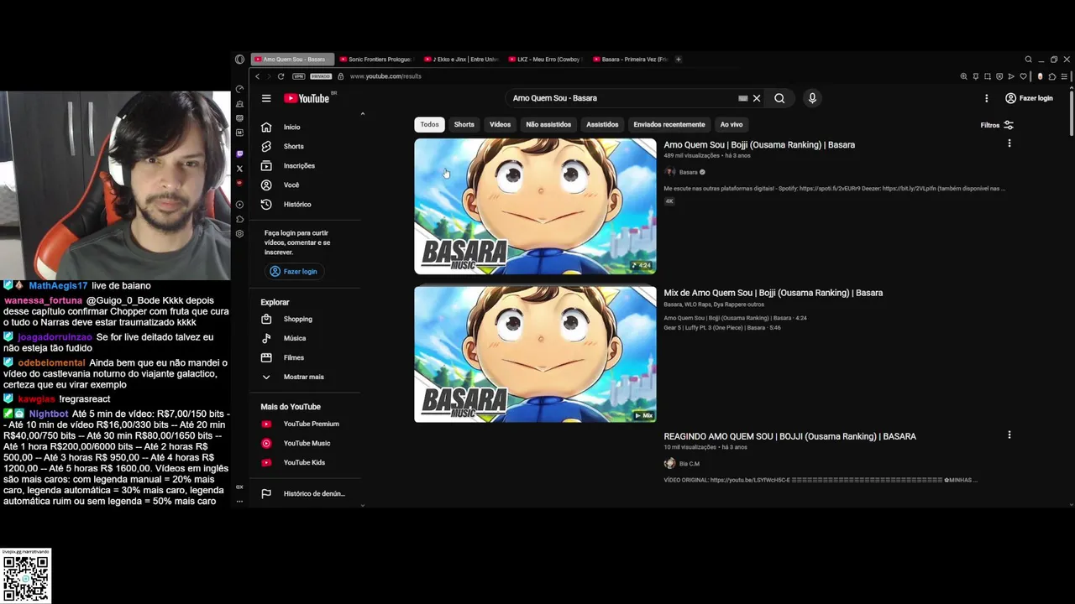This screenshot has width=1075, height=604.
Task: Select the Shorts filter chip
Action: [x=464, y=124]
